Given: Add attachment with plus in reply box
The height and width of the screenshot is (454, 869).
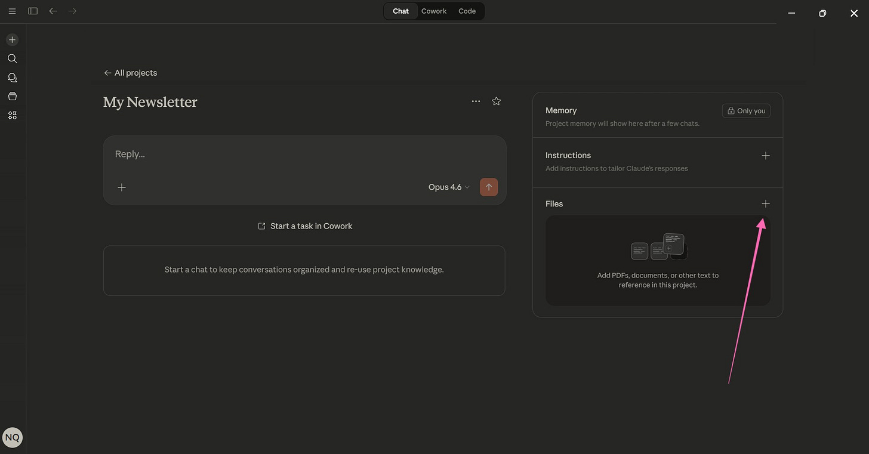Looking at the screenshot, I should (x=122, y=187).
